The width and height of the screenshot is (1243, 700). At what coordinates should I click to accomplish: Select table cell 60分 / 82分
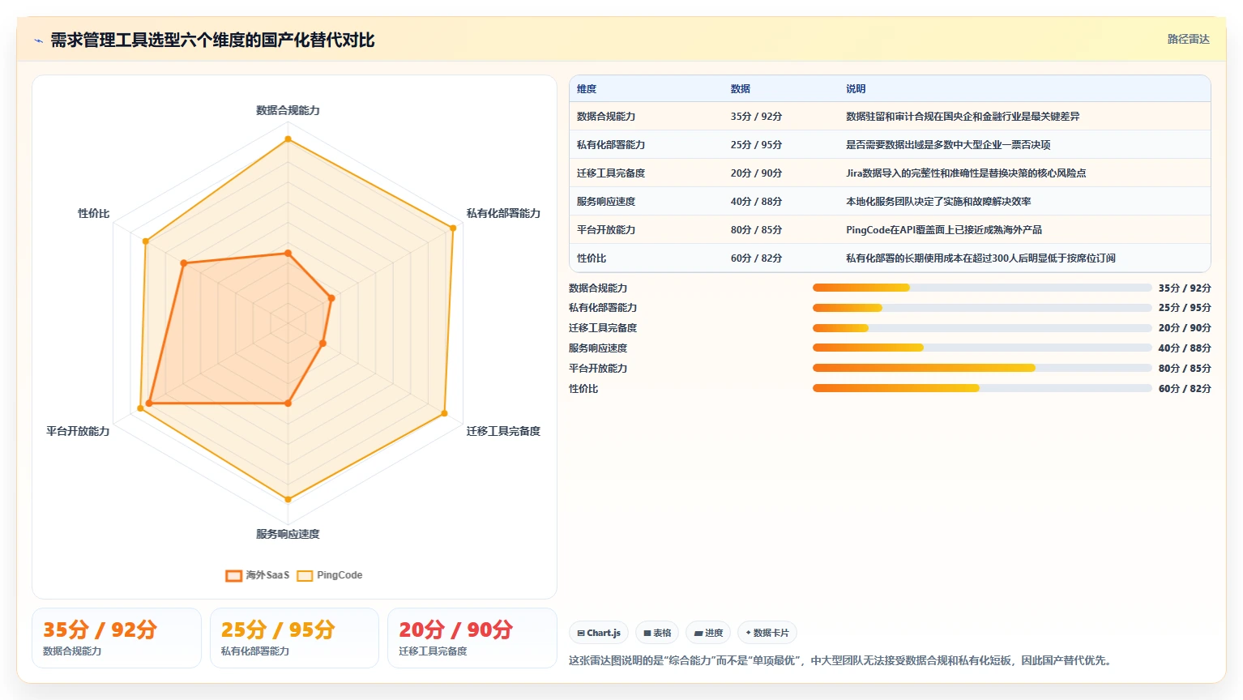(756, 258)
